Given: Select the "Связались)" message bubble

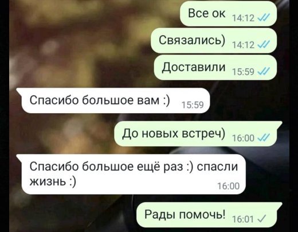Looking at the screenshot, I should 214,40.
